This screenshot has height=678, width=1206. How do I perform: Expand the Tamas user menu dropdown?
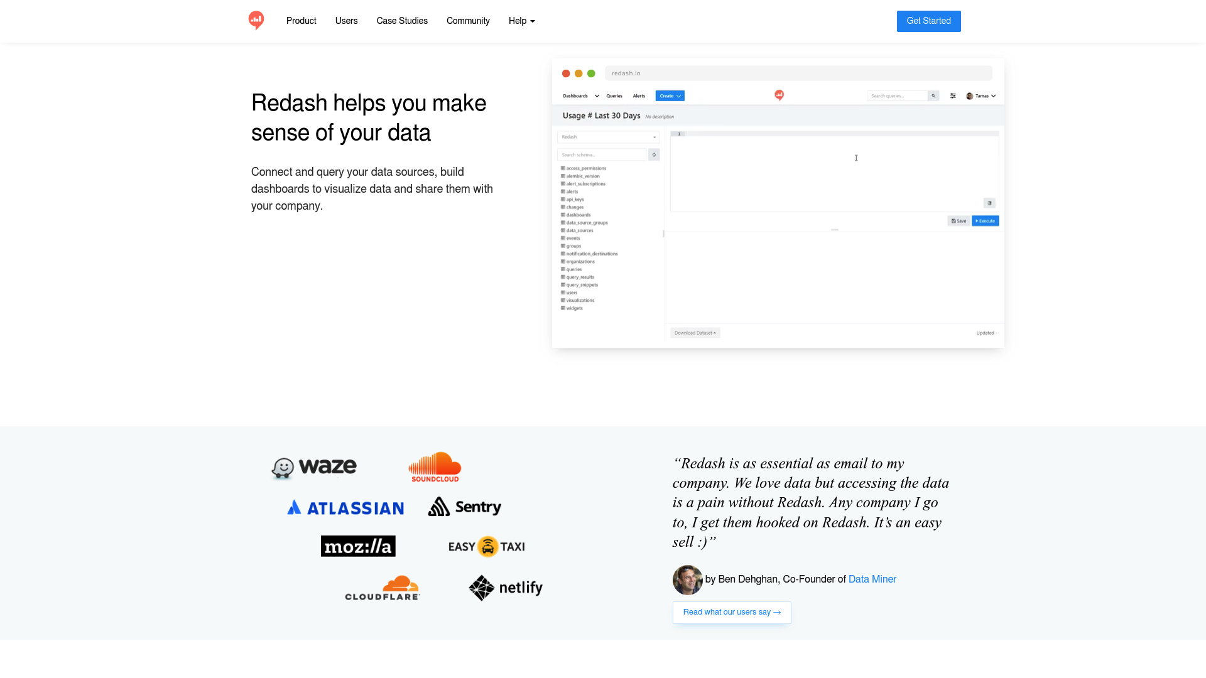click(982, 95)
